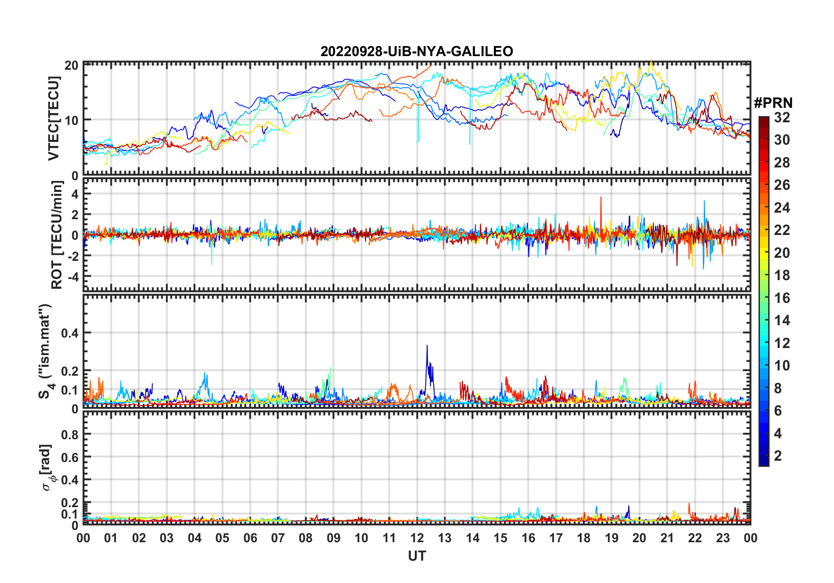Click x-axis hour tick 11

[389, 538]
